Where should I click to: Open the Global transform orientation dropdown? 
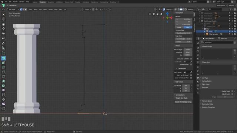pyautogui.click(x=86, y=9)
